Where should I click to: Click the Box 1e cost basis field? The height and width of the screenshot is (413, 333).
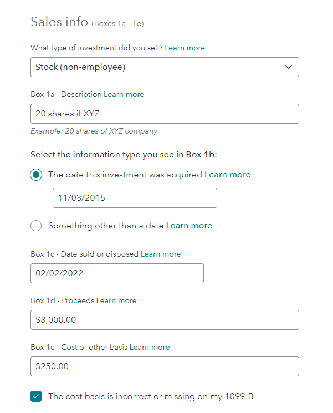coord(165,366)
